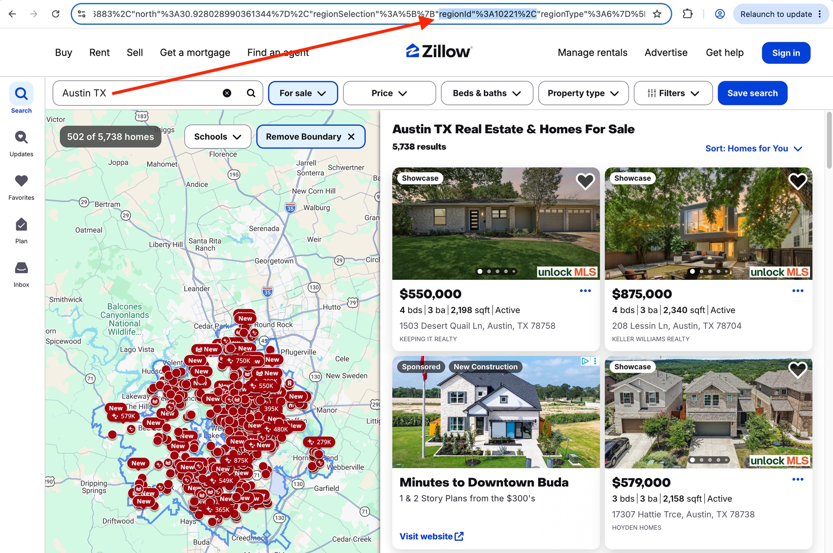
Task: Expand the For sale dropdown
Action: click(x=303, y=93)
